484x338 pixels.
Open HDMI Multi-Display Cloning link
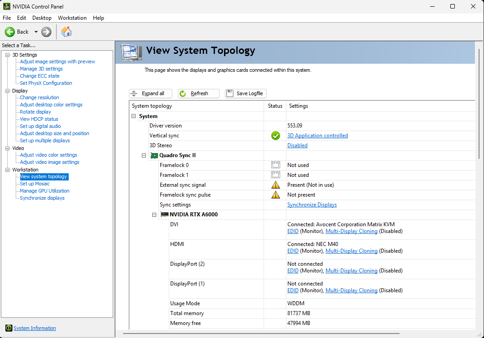click(x=352, y=251)
